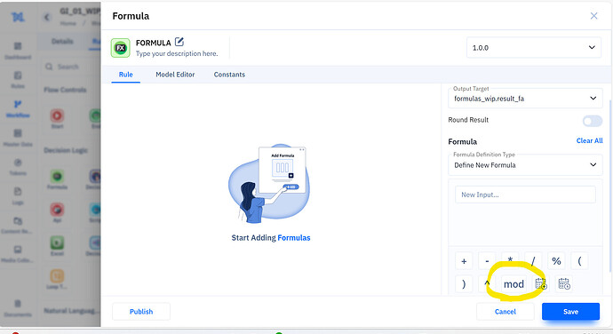Image resolution: width=613 pixels, height=334 pixels.
Task: Click the Cancel button
Action: click(x=506, y=311)
